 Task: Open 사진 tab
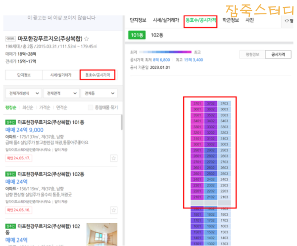249,20
